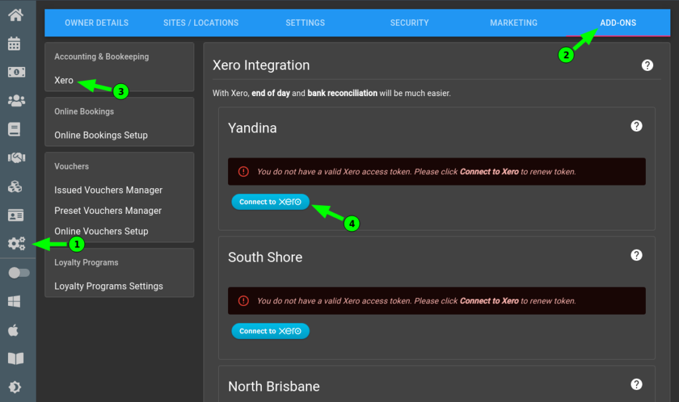
Task: Click the Xero Integration heading
Action: pyautogui.click(x=261, y=66)
